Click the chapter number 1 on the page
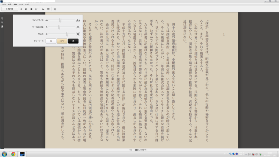279x157 pixels. [224, 35]
